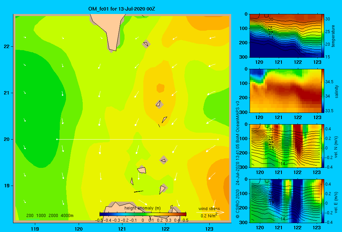Image resolution: width=342 pixels, height=232 pixels.
Task: Click the 'salinity' color bar label
Action: (x=336, y=91)
